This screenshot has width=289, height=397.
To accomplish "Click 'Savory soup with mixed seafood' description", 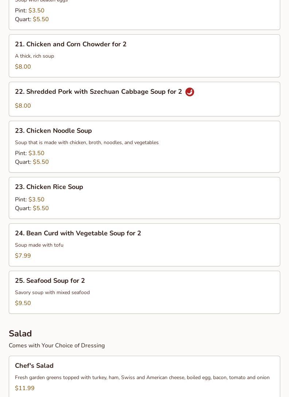I will coord(52,292).
